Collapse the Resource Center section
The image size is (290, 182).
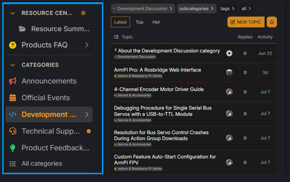13,13
